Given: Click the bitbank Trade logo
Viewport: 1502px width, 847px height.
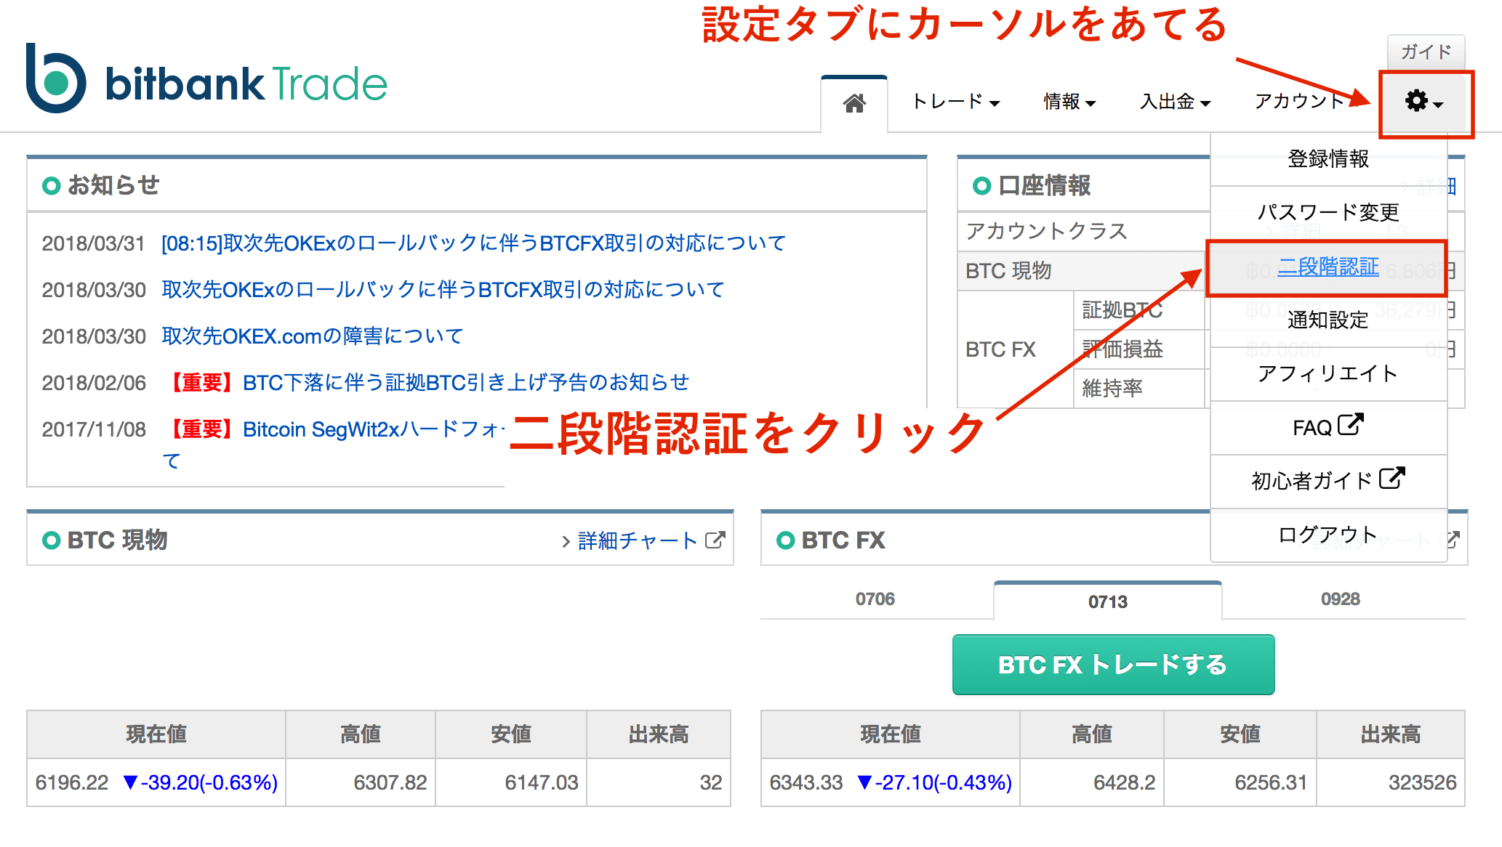Looking at the screenshot, I should coord(206,78).
